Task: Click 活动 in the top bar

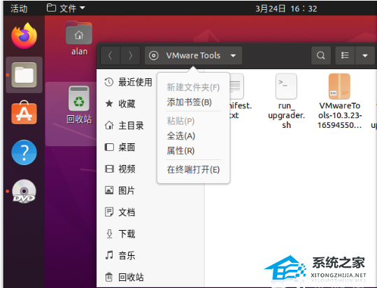Action: tap(19, 8)
